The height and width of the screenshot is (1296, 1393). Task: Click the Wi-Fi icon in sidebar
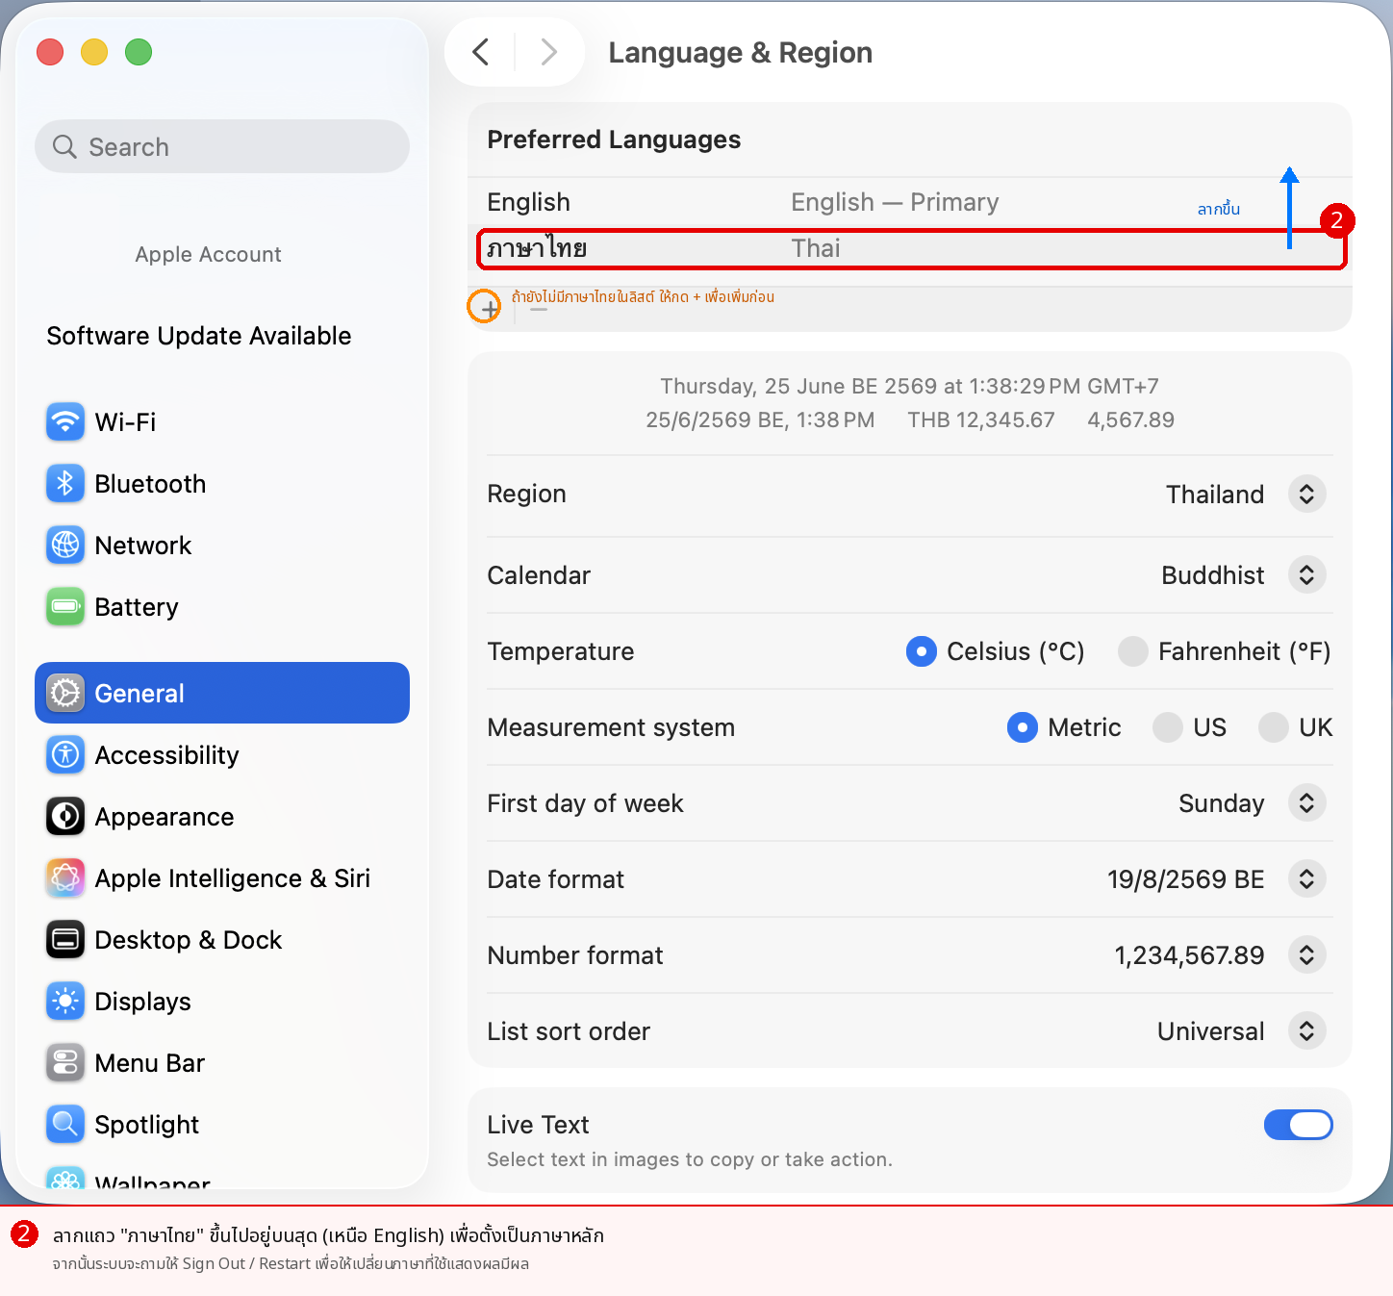coord(65,421)
